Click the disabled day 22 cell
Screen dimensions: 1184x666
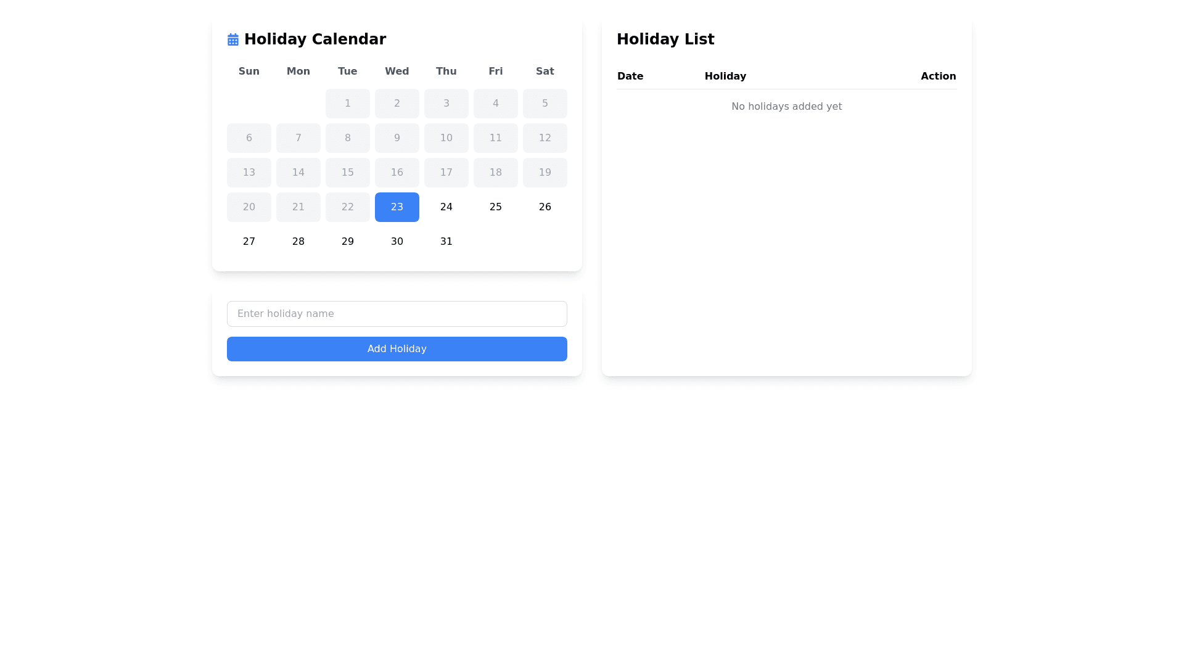348,207
